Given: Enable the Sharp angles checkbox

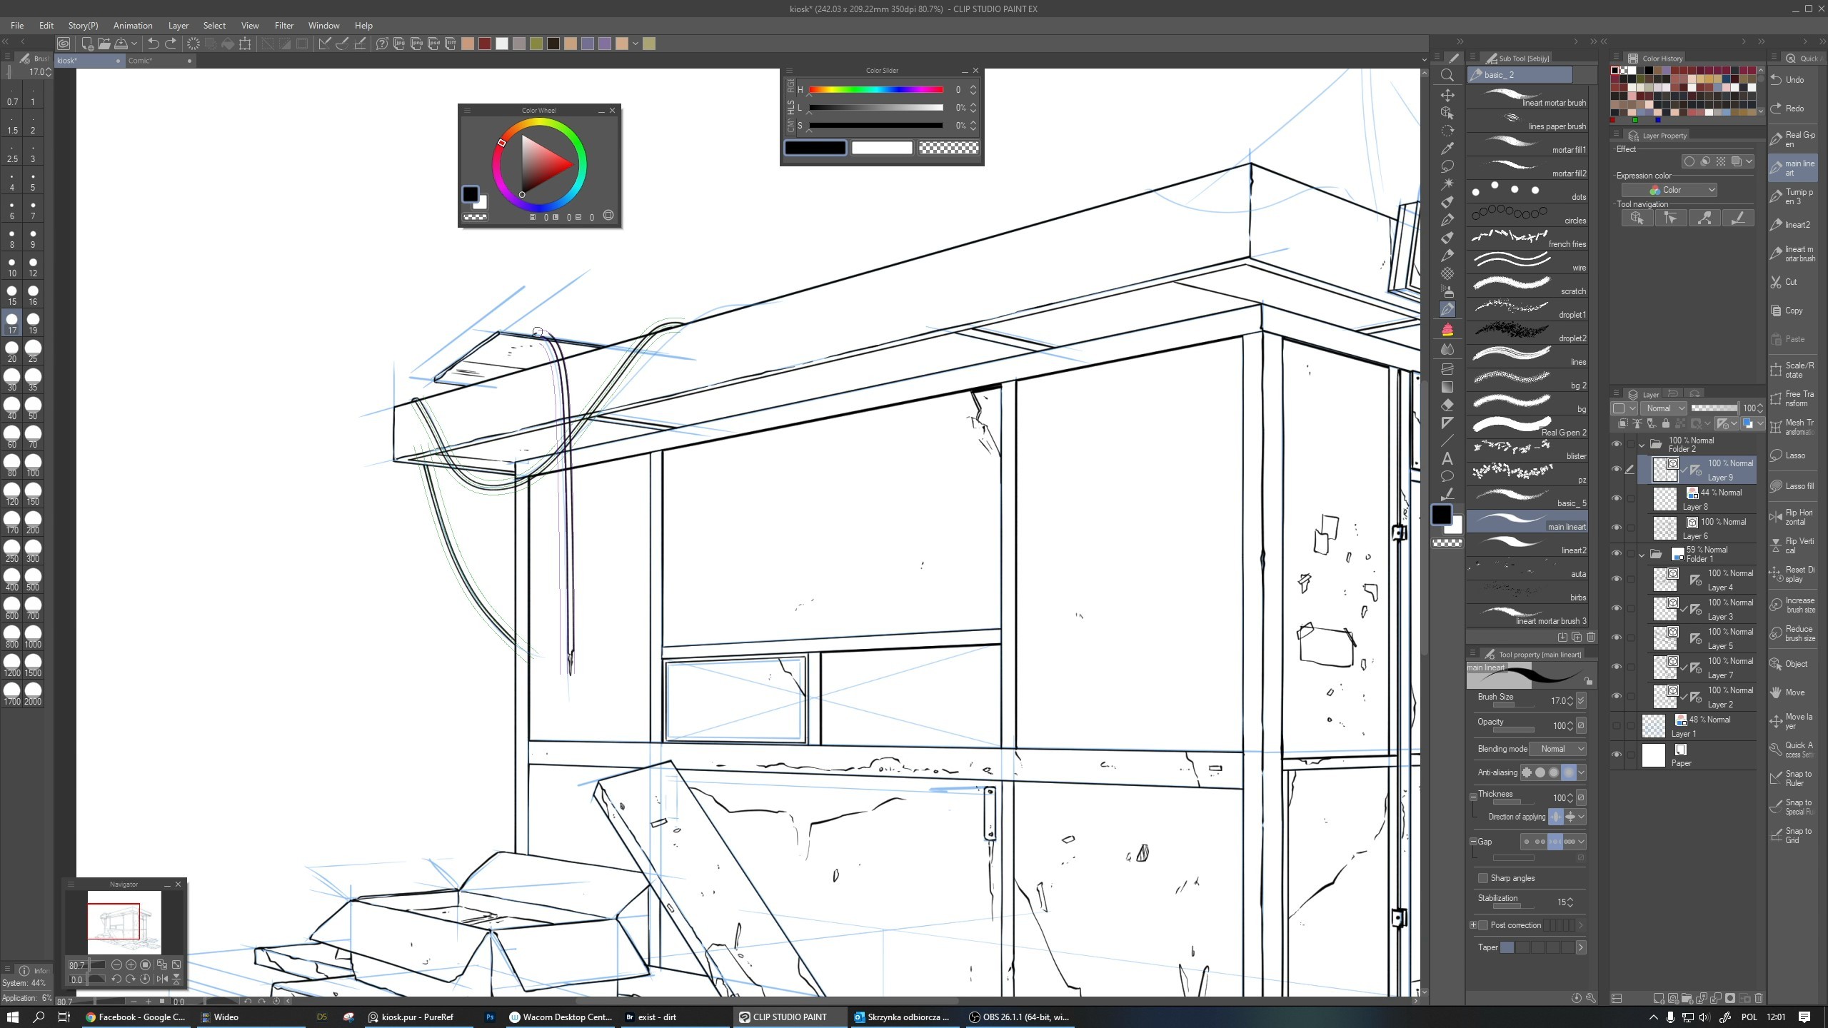Looking at the screenshot, I should pos(1483,878).
